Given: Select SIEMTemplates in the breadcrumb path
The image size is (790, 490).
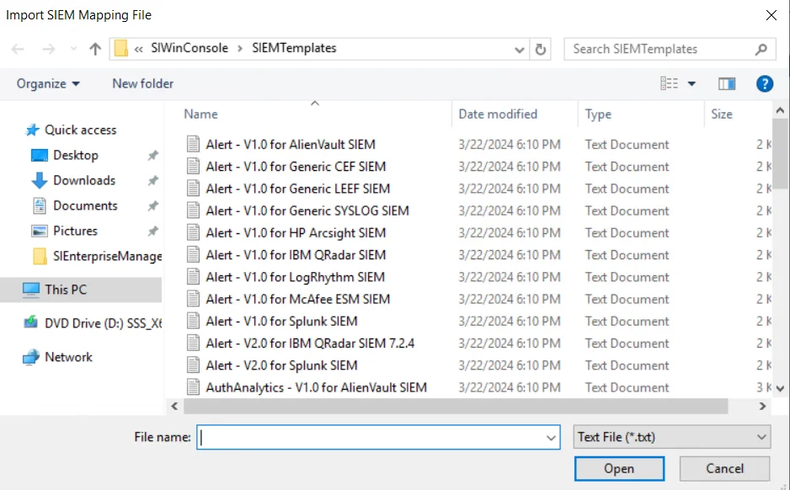Looking at the screenshot, I should pos(294,48).
